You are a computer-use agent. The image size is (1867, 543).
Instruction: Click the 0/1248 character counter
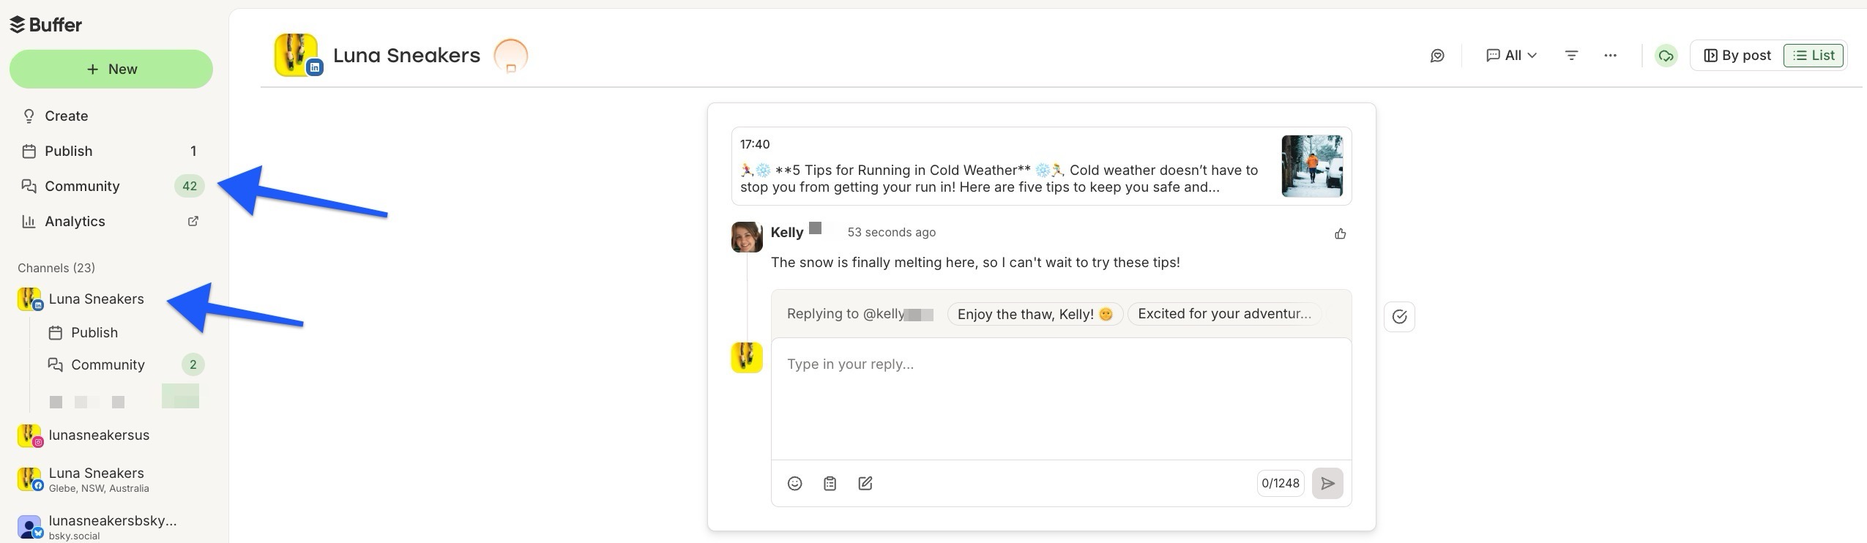tap(1281, 483)
